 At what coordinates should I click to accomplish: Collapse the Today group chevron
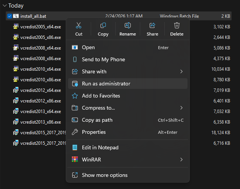tap(4, 6)
